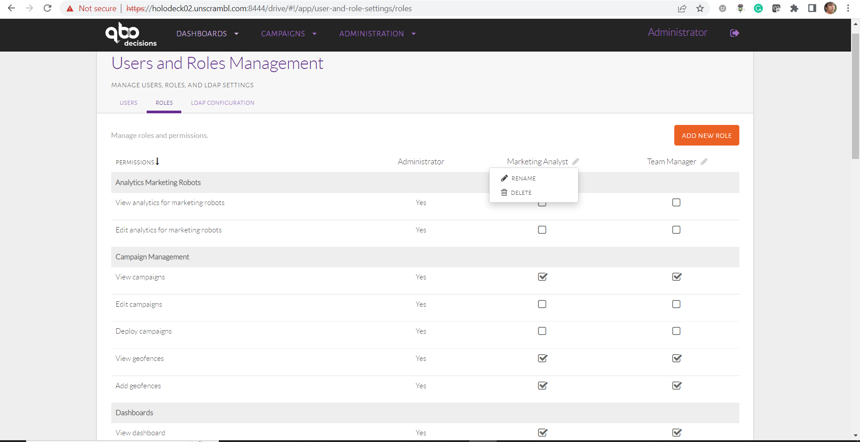Click the Deploy campaigns permission label
The height and width of the screenshot is (442, 860).
144,331
